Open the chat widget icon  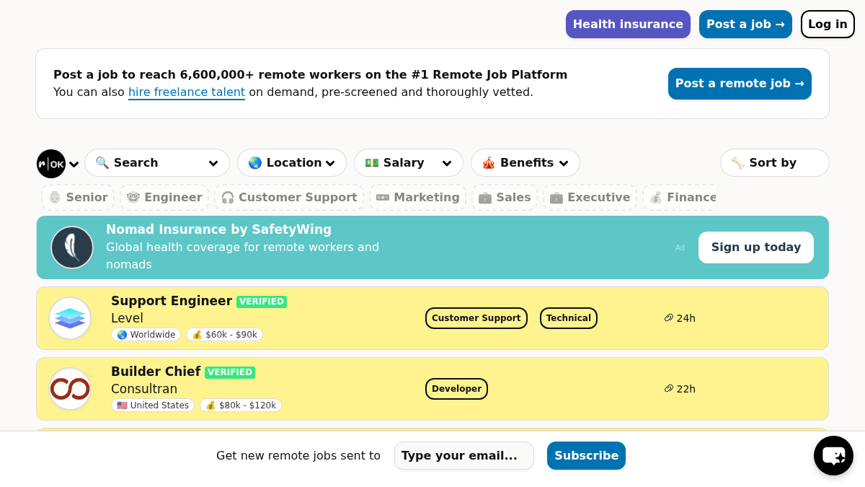point(833,456)
